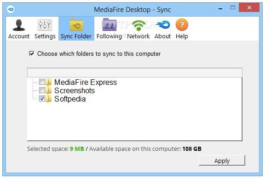Check the MediaFire Express folder checkbox
This screenshot has width=265, height=179.
[42, 82]
